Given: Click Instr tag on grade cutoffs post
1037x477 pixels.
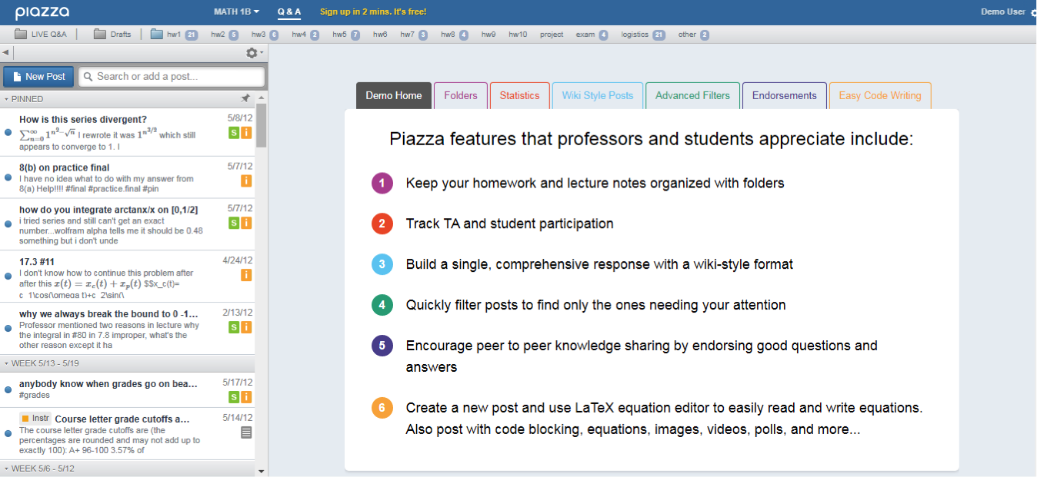Looking at the screenshot, I should (x=35, y=419).
